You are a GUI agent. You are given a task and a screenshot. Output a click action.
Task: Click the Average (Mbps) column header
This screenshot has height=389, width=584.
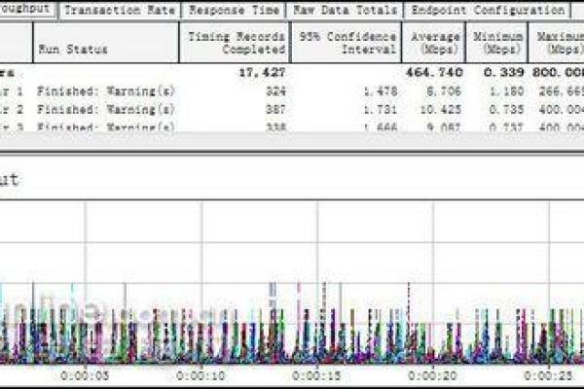point(432,42)
